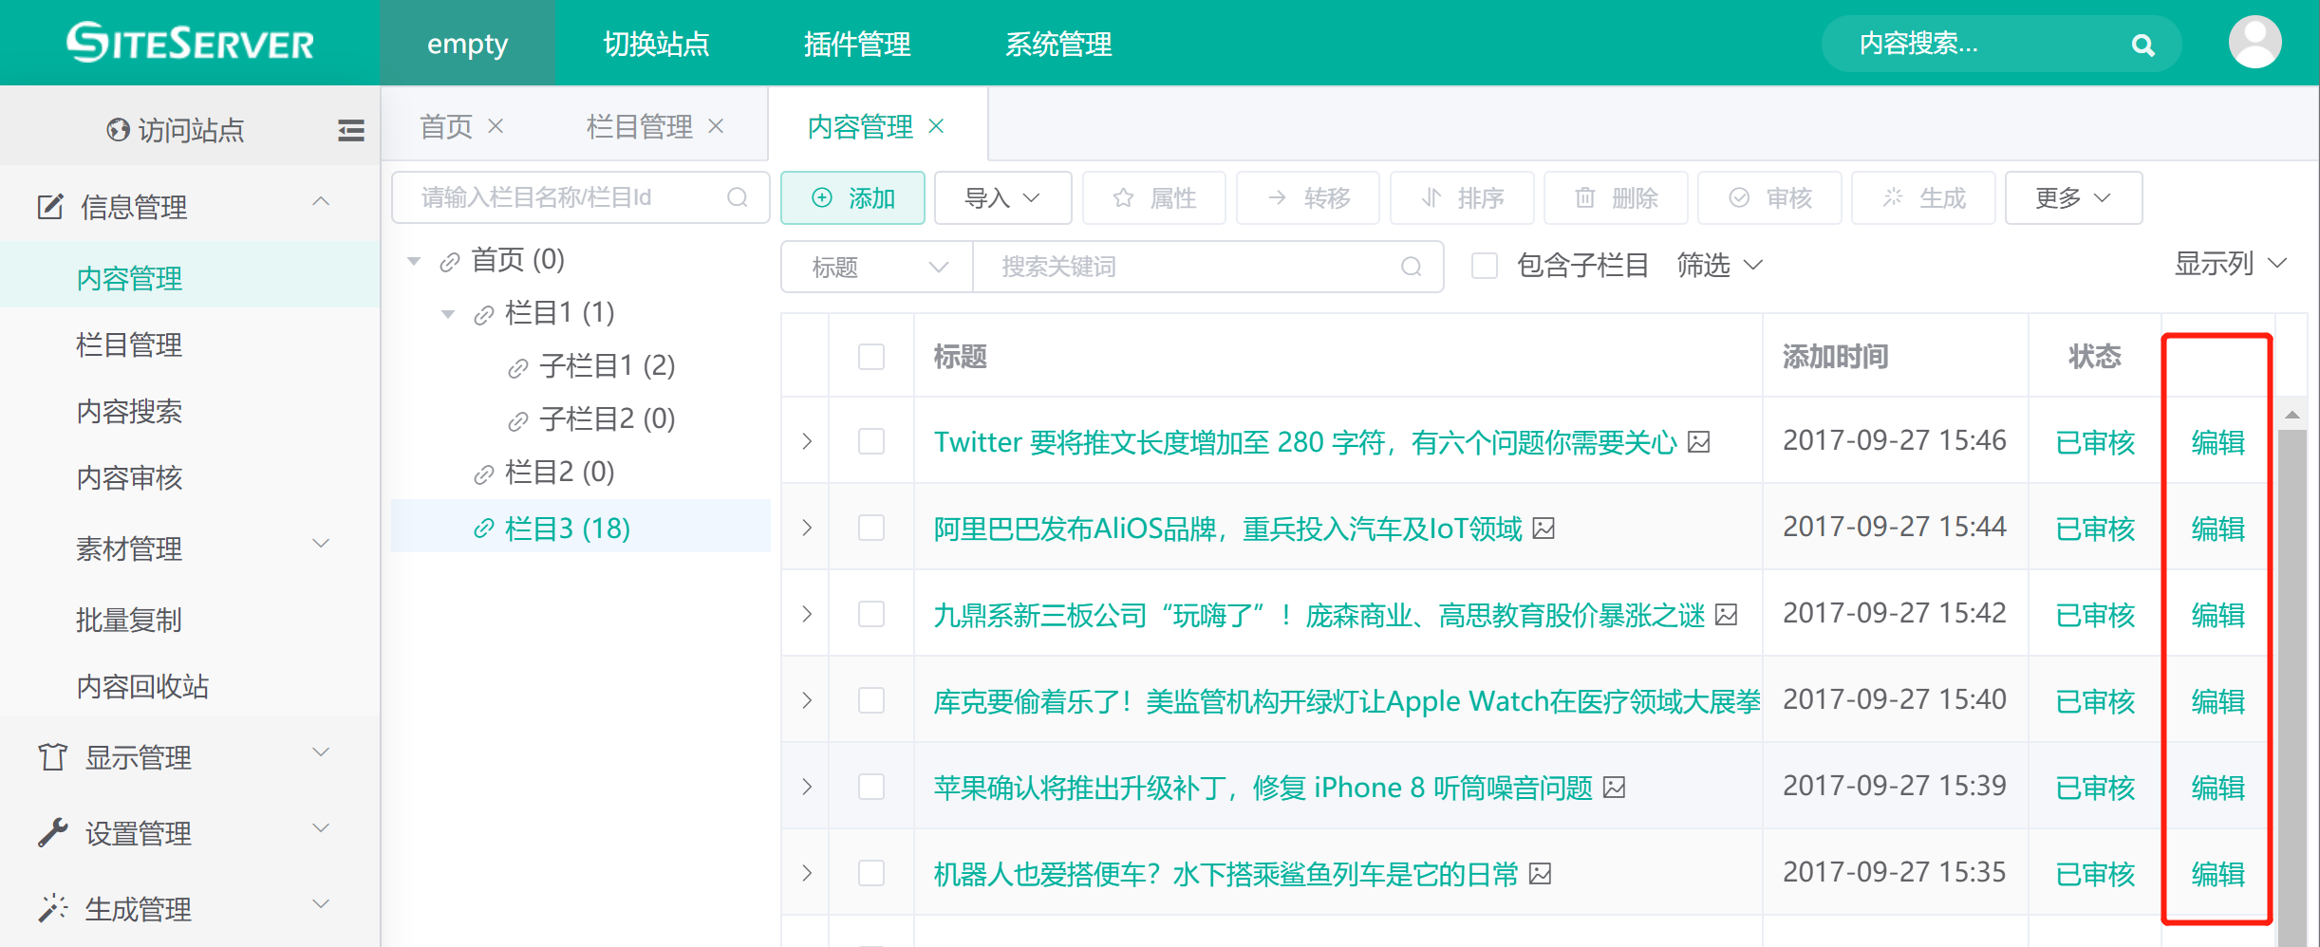Toggle the select-all checkbox in table header
The image size is (2320, 947).
tap(870, 355)
